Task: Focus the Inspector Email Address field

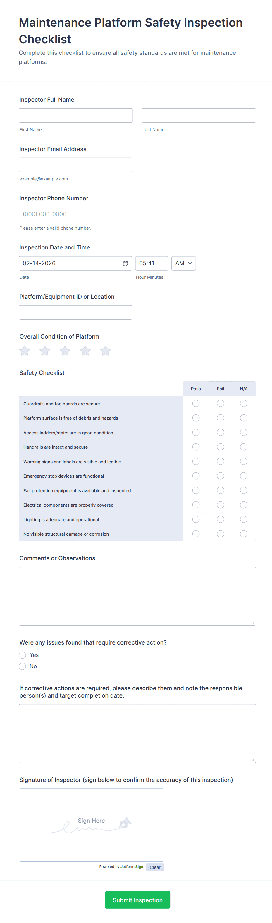Action: pos(75,165)
